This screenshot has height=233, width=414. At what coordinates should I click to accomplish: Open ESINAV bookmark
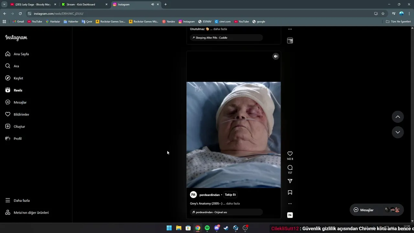click(x=205, y=22)
